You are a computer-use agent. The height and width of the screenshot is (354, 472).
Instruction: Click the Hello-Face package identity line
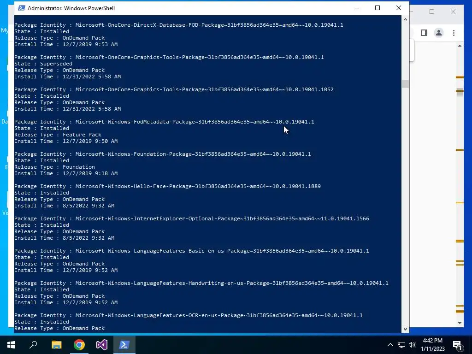pos(167,186)
